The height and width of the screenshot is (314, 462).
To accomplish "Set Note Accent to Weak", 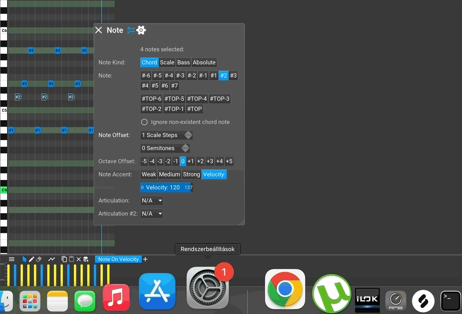I will point(149,174).
